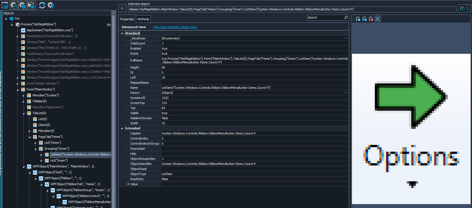Click the icon of WPFObject("Grid") node
Screen dimensions: 472x208
[x=35, y=172]
